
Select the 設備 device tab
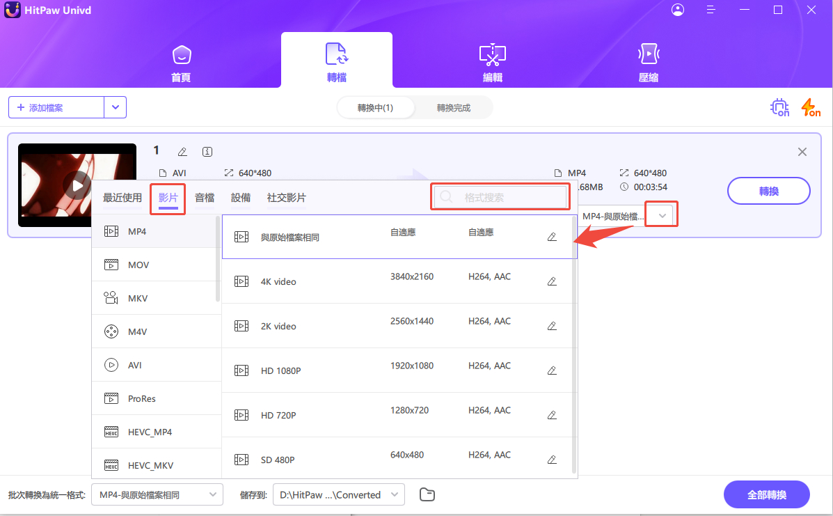pyautogui.click(x=241, y=198)
